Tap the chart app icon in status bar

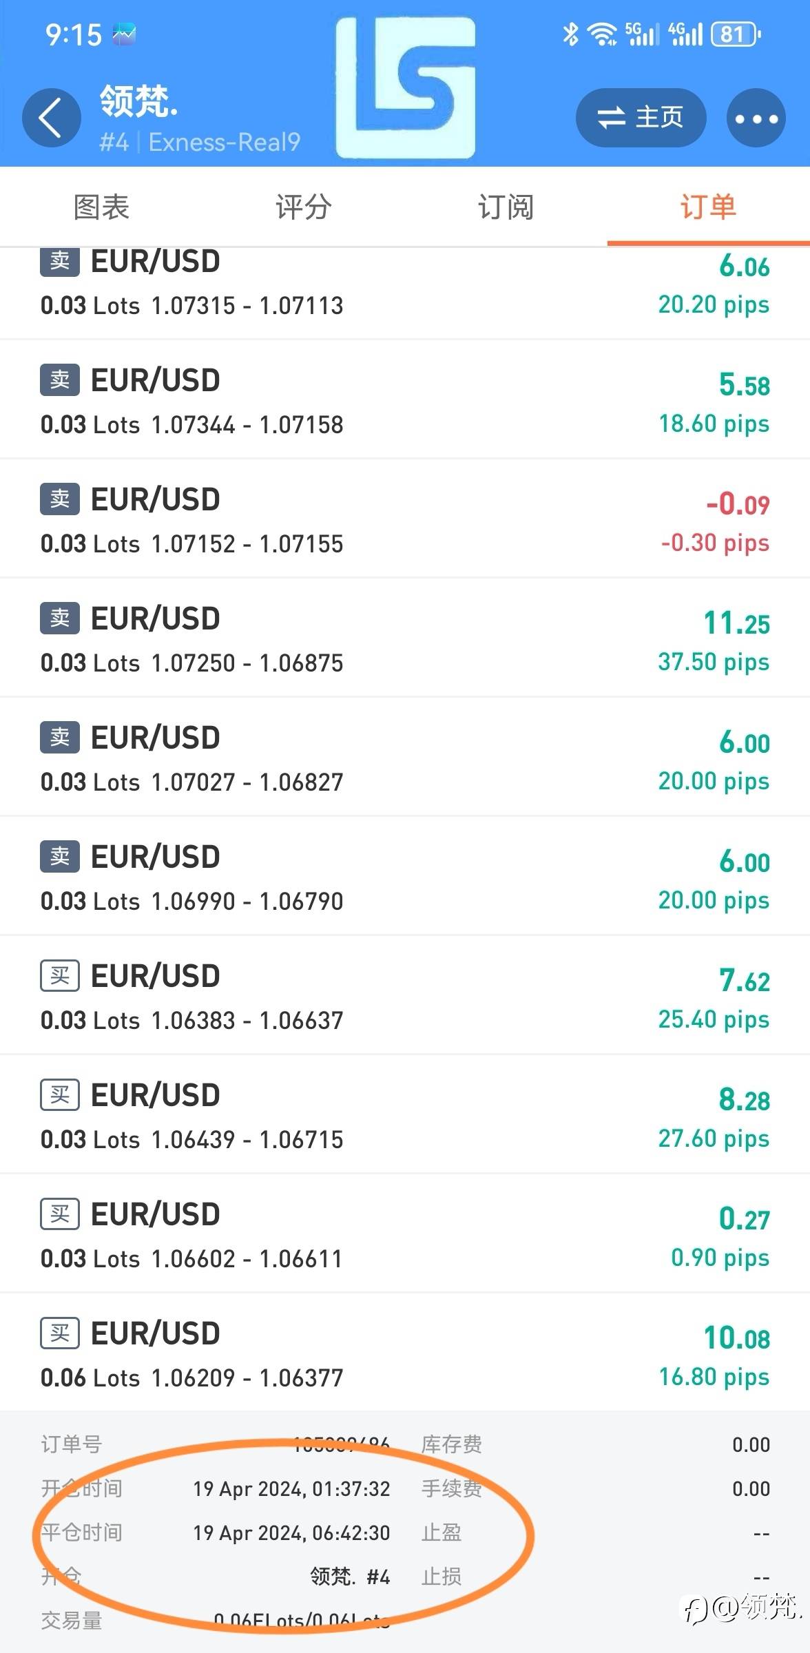tap(125, 34)
